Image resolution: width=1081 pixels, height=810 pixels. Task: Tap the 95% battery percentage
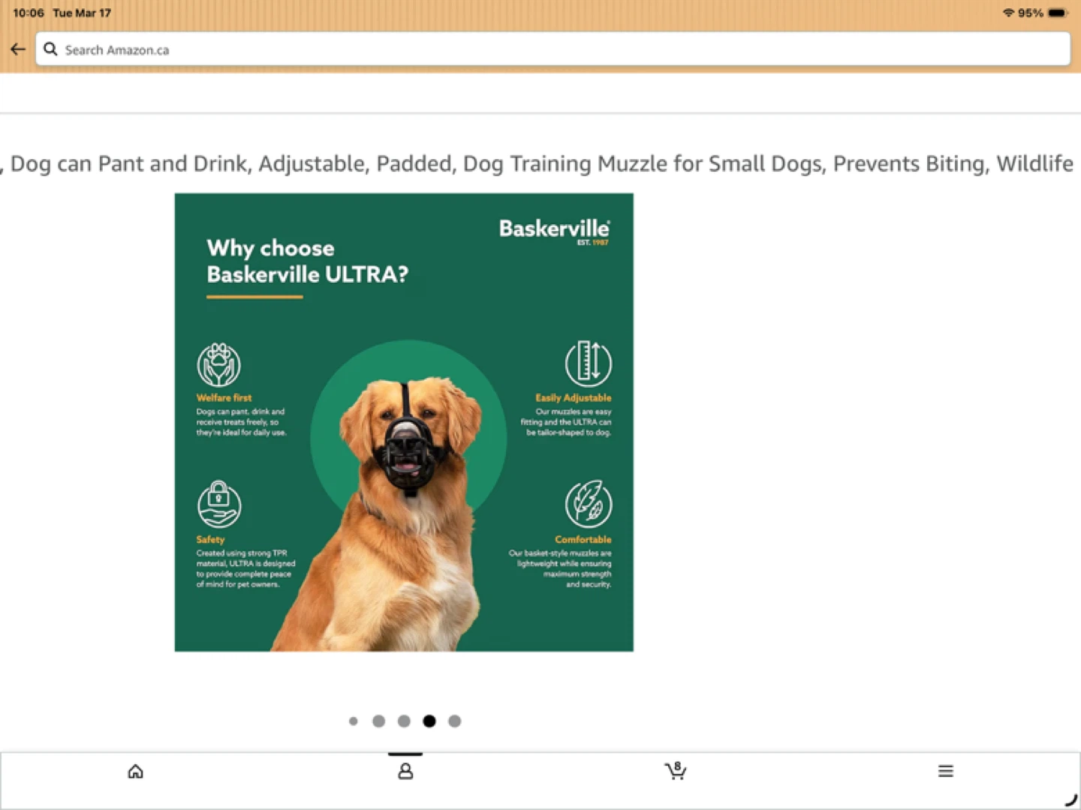click(1031, 13)
